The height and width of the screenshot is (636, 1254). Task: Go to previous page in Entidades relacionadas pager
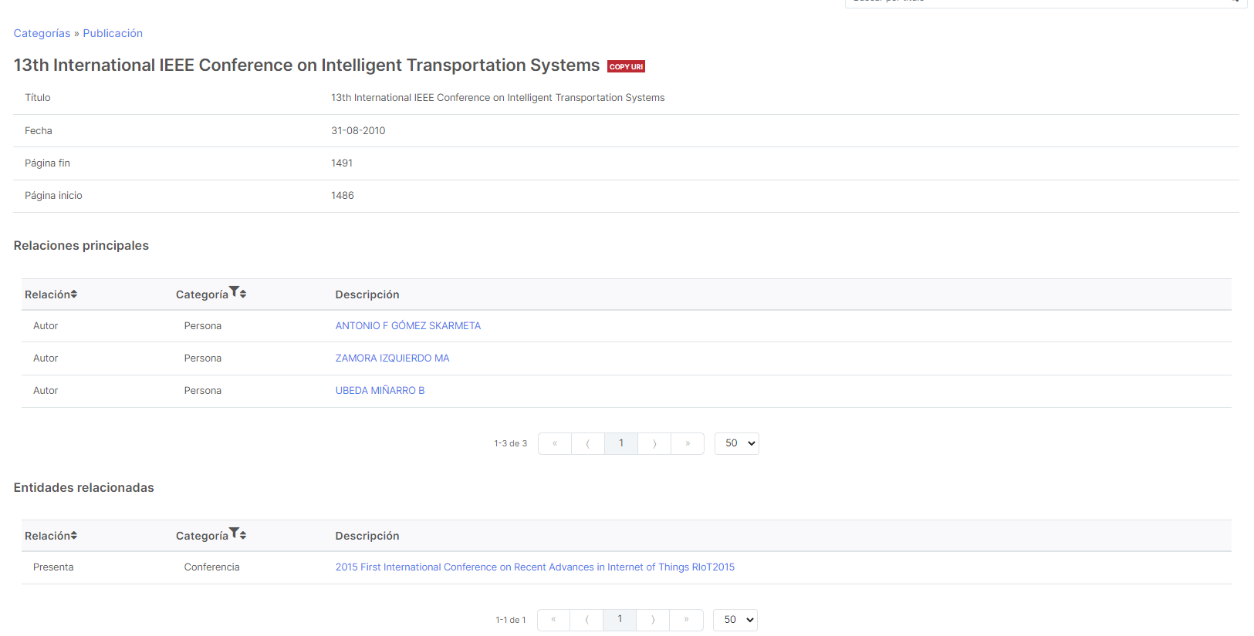pyautogui.click(x=586, y=620)
